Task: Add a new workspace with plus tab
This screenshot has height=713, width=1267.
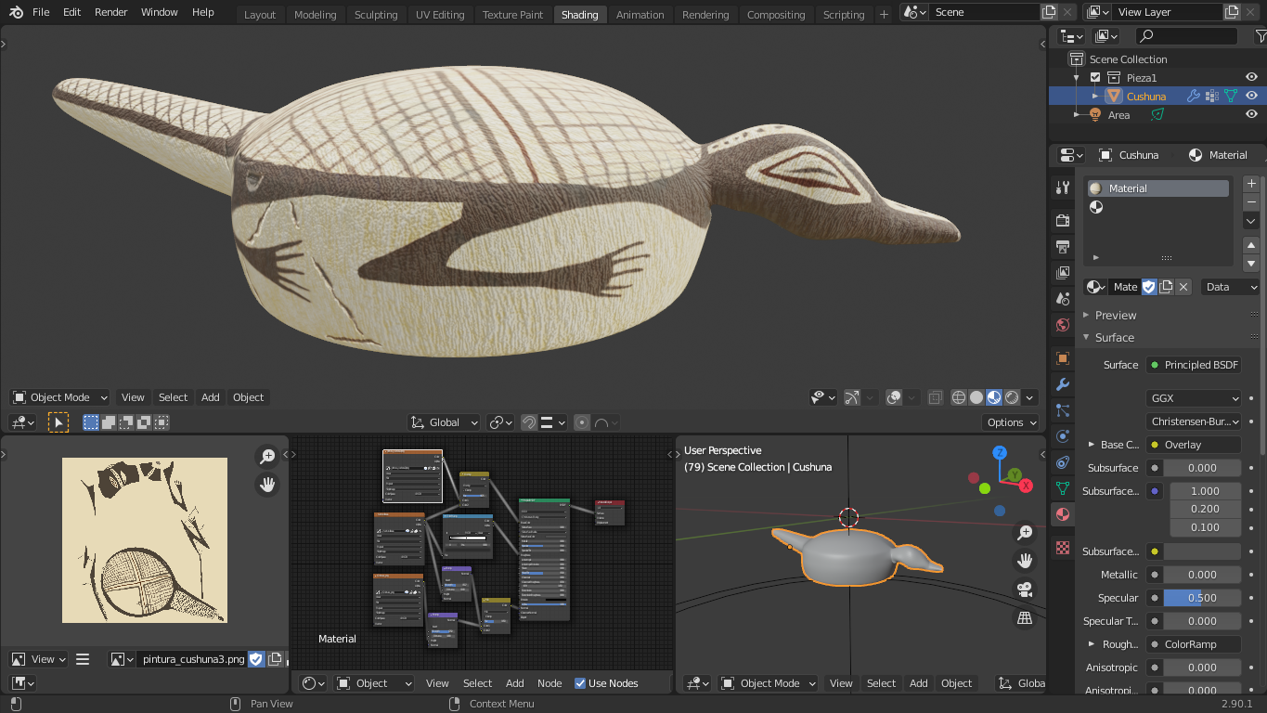Action: point(884,14)
